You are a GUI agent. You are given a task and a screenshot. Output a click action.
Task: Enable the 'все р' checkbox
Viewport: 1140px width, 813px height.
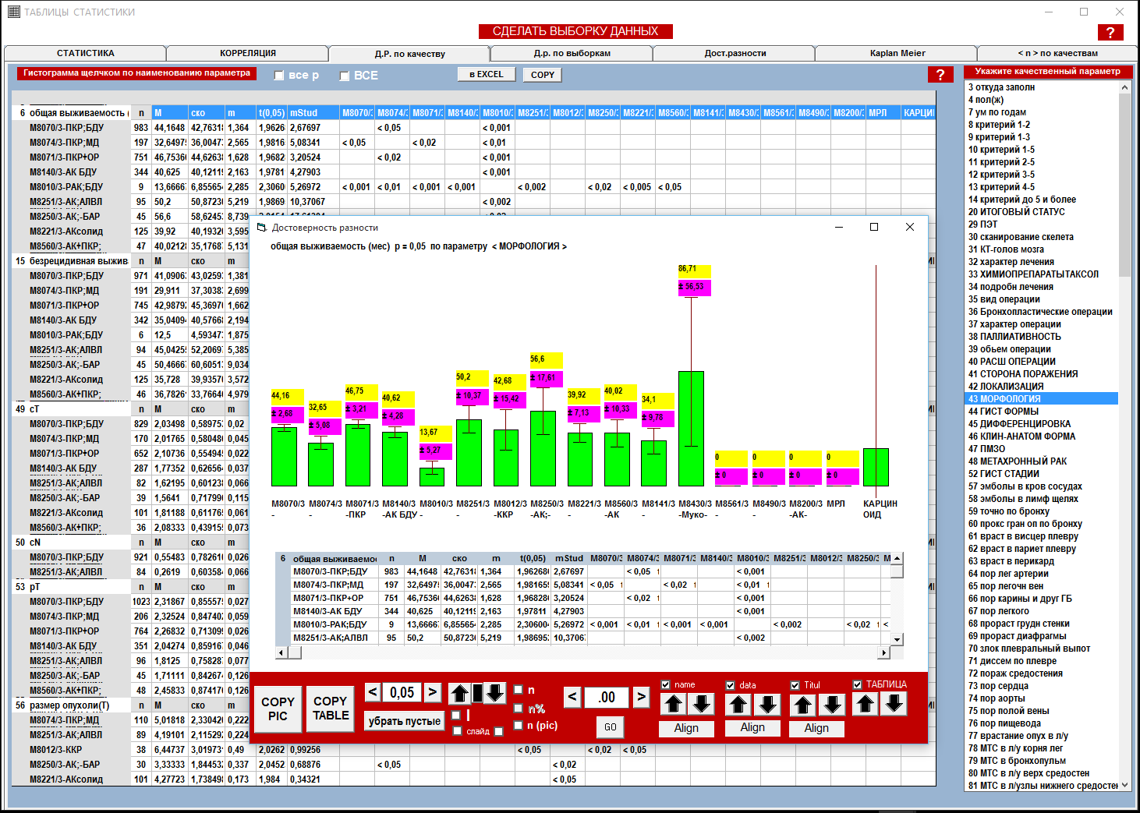point(279,76)
